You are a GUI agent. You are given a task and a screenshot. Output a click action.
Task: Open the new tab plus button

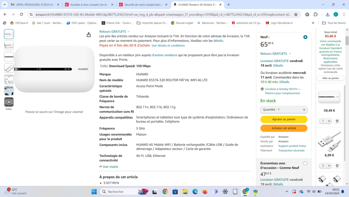228,5
